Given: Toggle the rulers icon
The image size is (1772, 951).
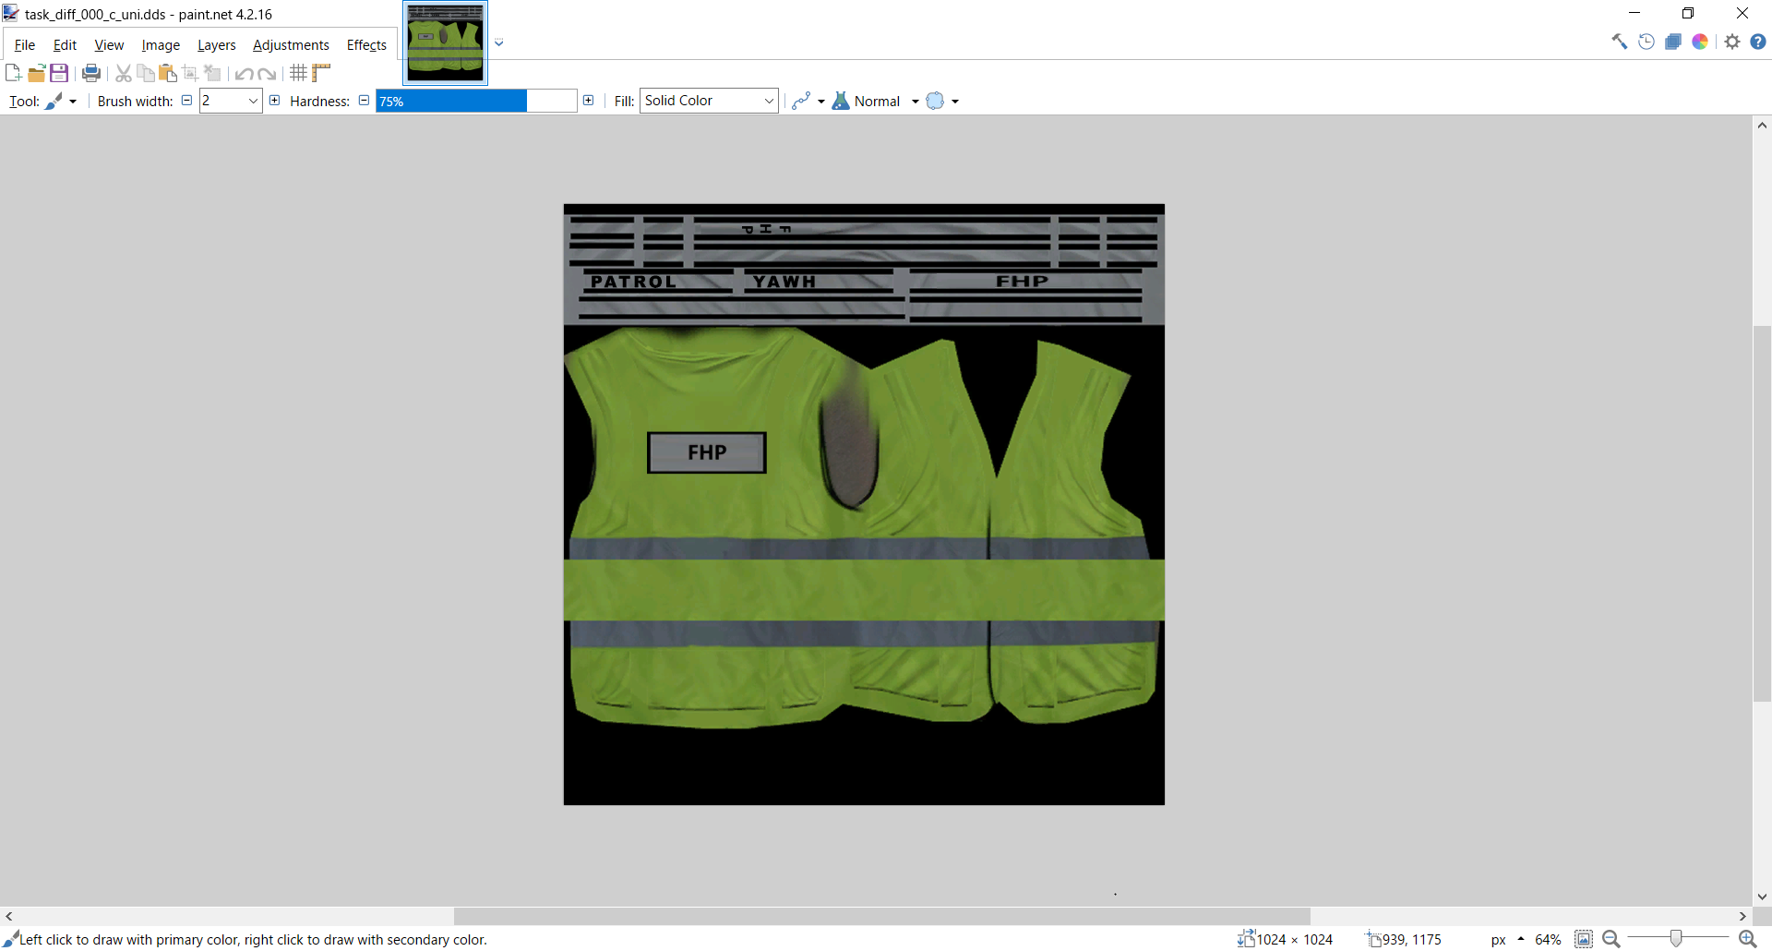Looking at the screenshot, I should coord(321,73).
